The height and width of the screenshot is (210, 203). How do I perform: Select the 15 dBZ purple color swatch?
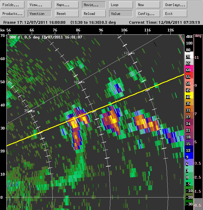point(189,142)
